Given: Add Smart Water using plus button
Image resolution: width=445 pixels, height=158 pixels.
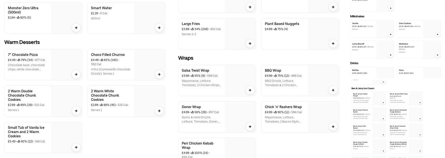Looking at the screenshot, I should [159, 28].
